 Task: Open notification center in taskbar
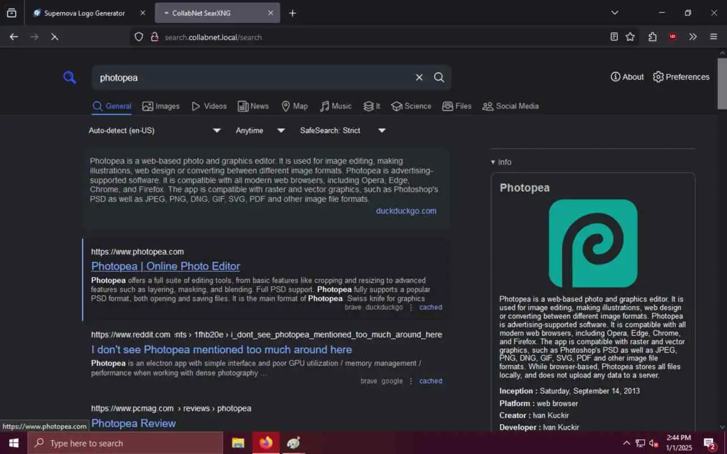coord(710,443)
